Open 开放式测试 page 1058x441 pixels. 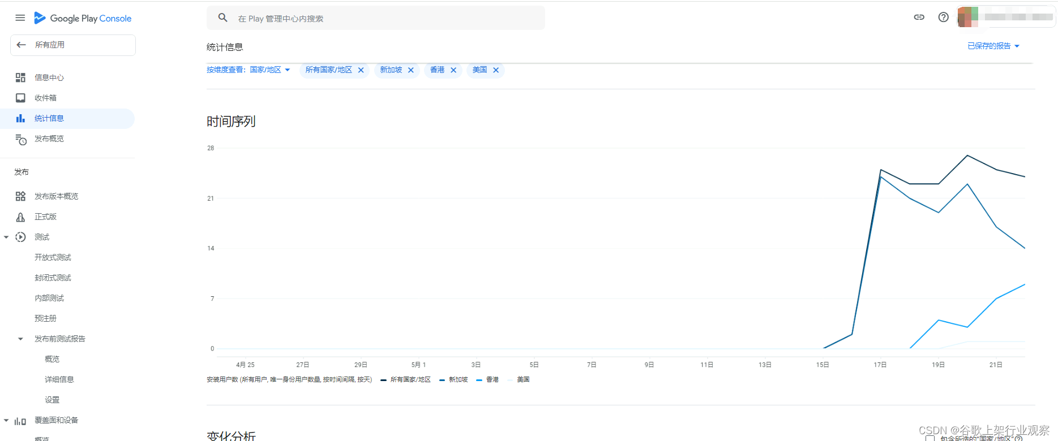pos(53,257)
